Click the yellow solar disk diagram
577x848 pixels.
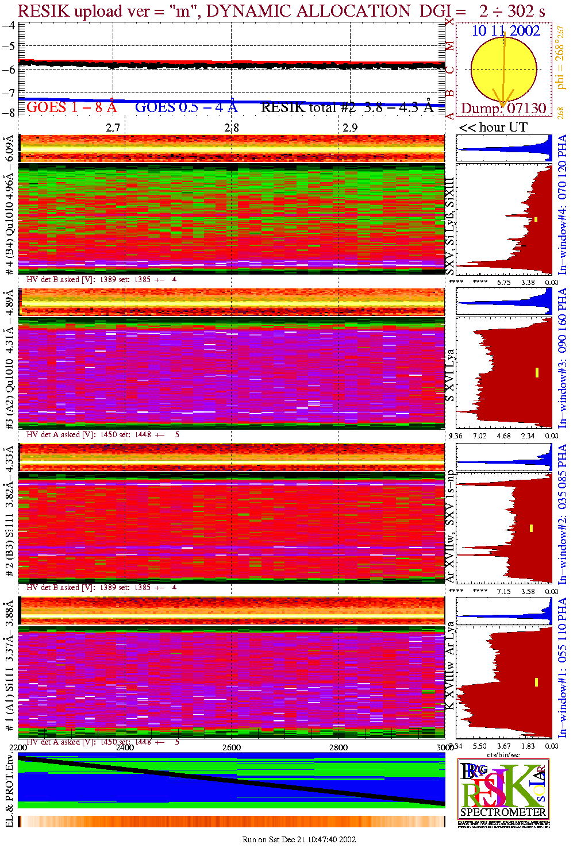[503, 69]
